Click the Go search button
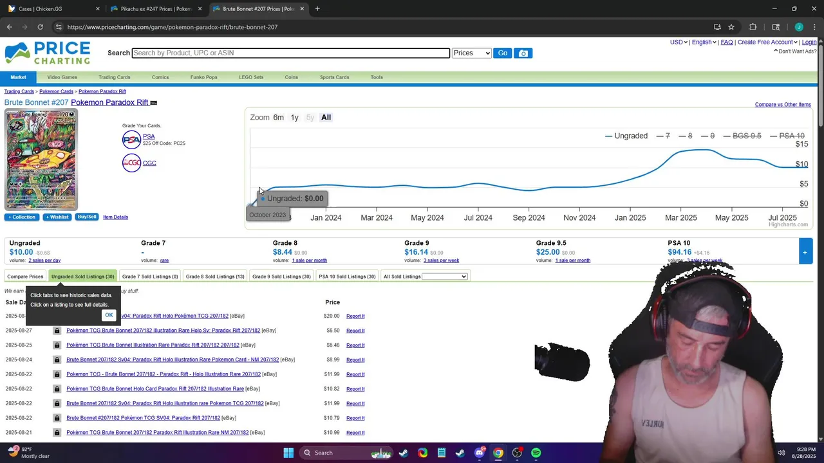 (502, 53)
